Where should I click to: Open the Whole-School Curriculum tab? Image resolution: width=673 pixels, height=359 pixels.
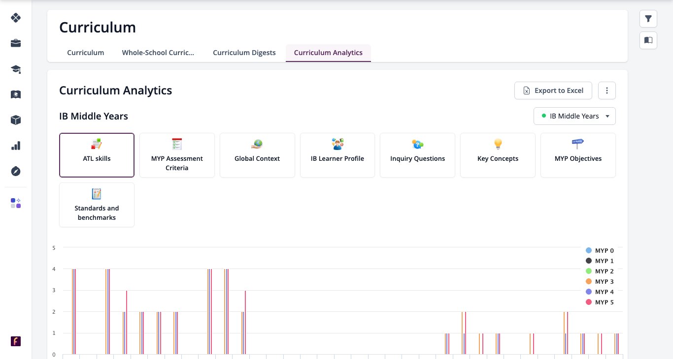coord(158,53)
